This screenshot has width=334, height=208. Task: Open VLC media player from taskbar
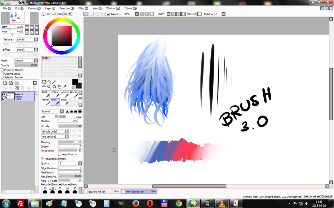tap(222, 203)
